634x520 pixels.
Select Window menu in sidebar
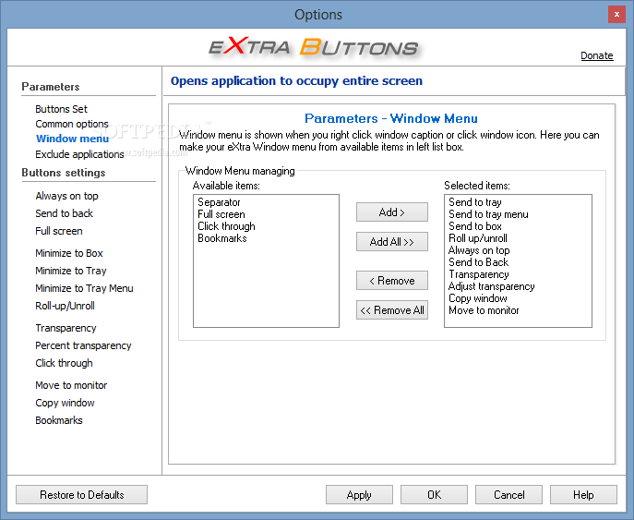coord(72,139)
